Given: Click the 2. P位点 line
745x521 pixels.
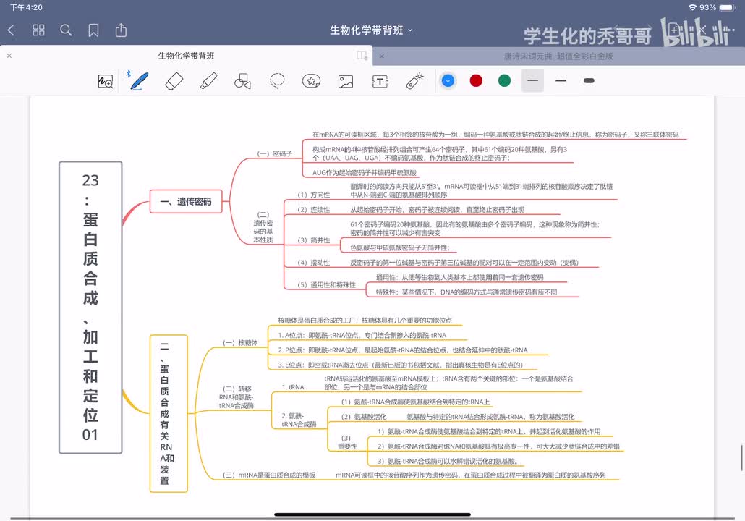Looking at the screenshot, I should (402, 350).
